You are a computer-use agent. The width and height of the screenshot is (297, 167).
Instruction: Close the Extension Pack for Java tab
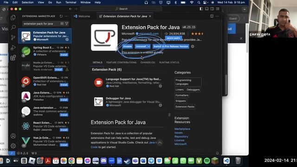tap(150, 16)
